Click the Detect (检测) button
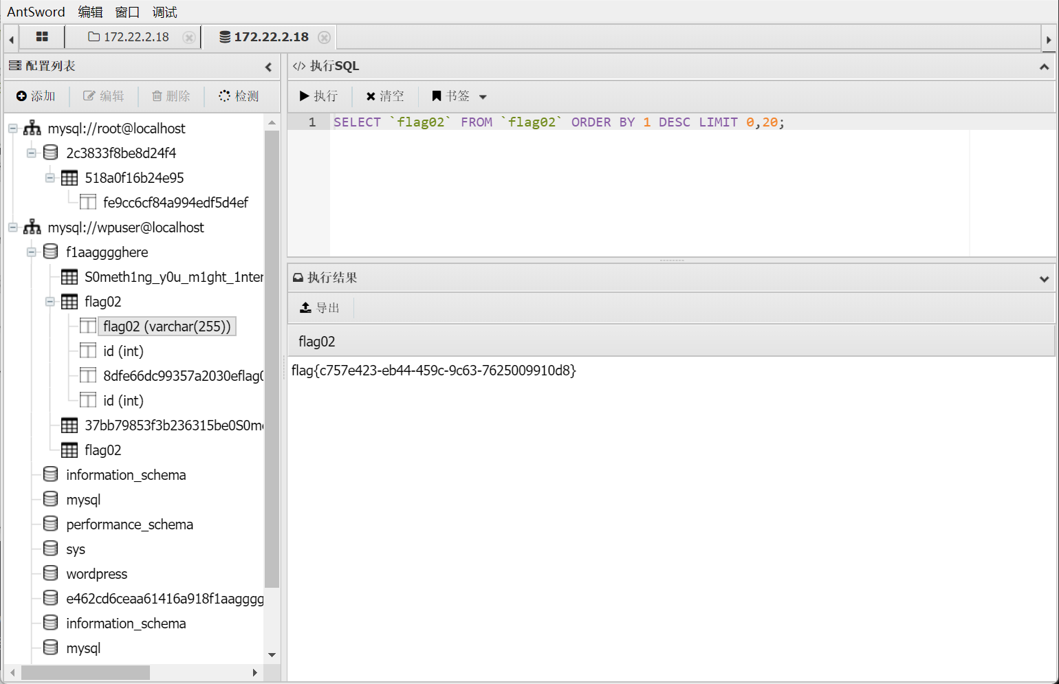Viewport: 1059px width, 684px height. click(239, 96)
